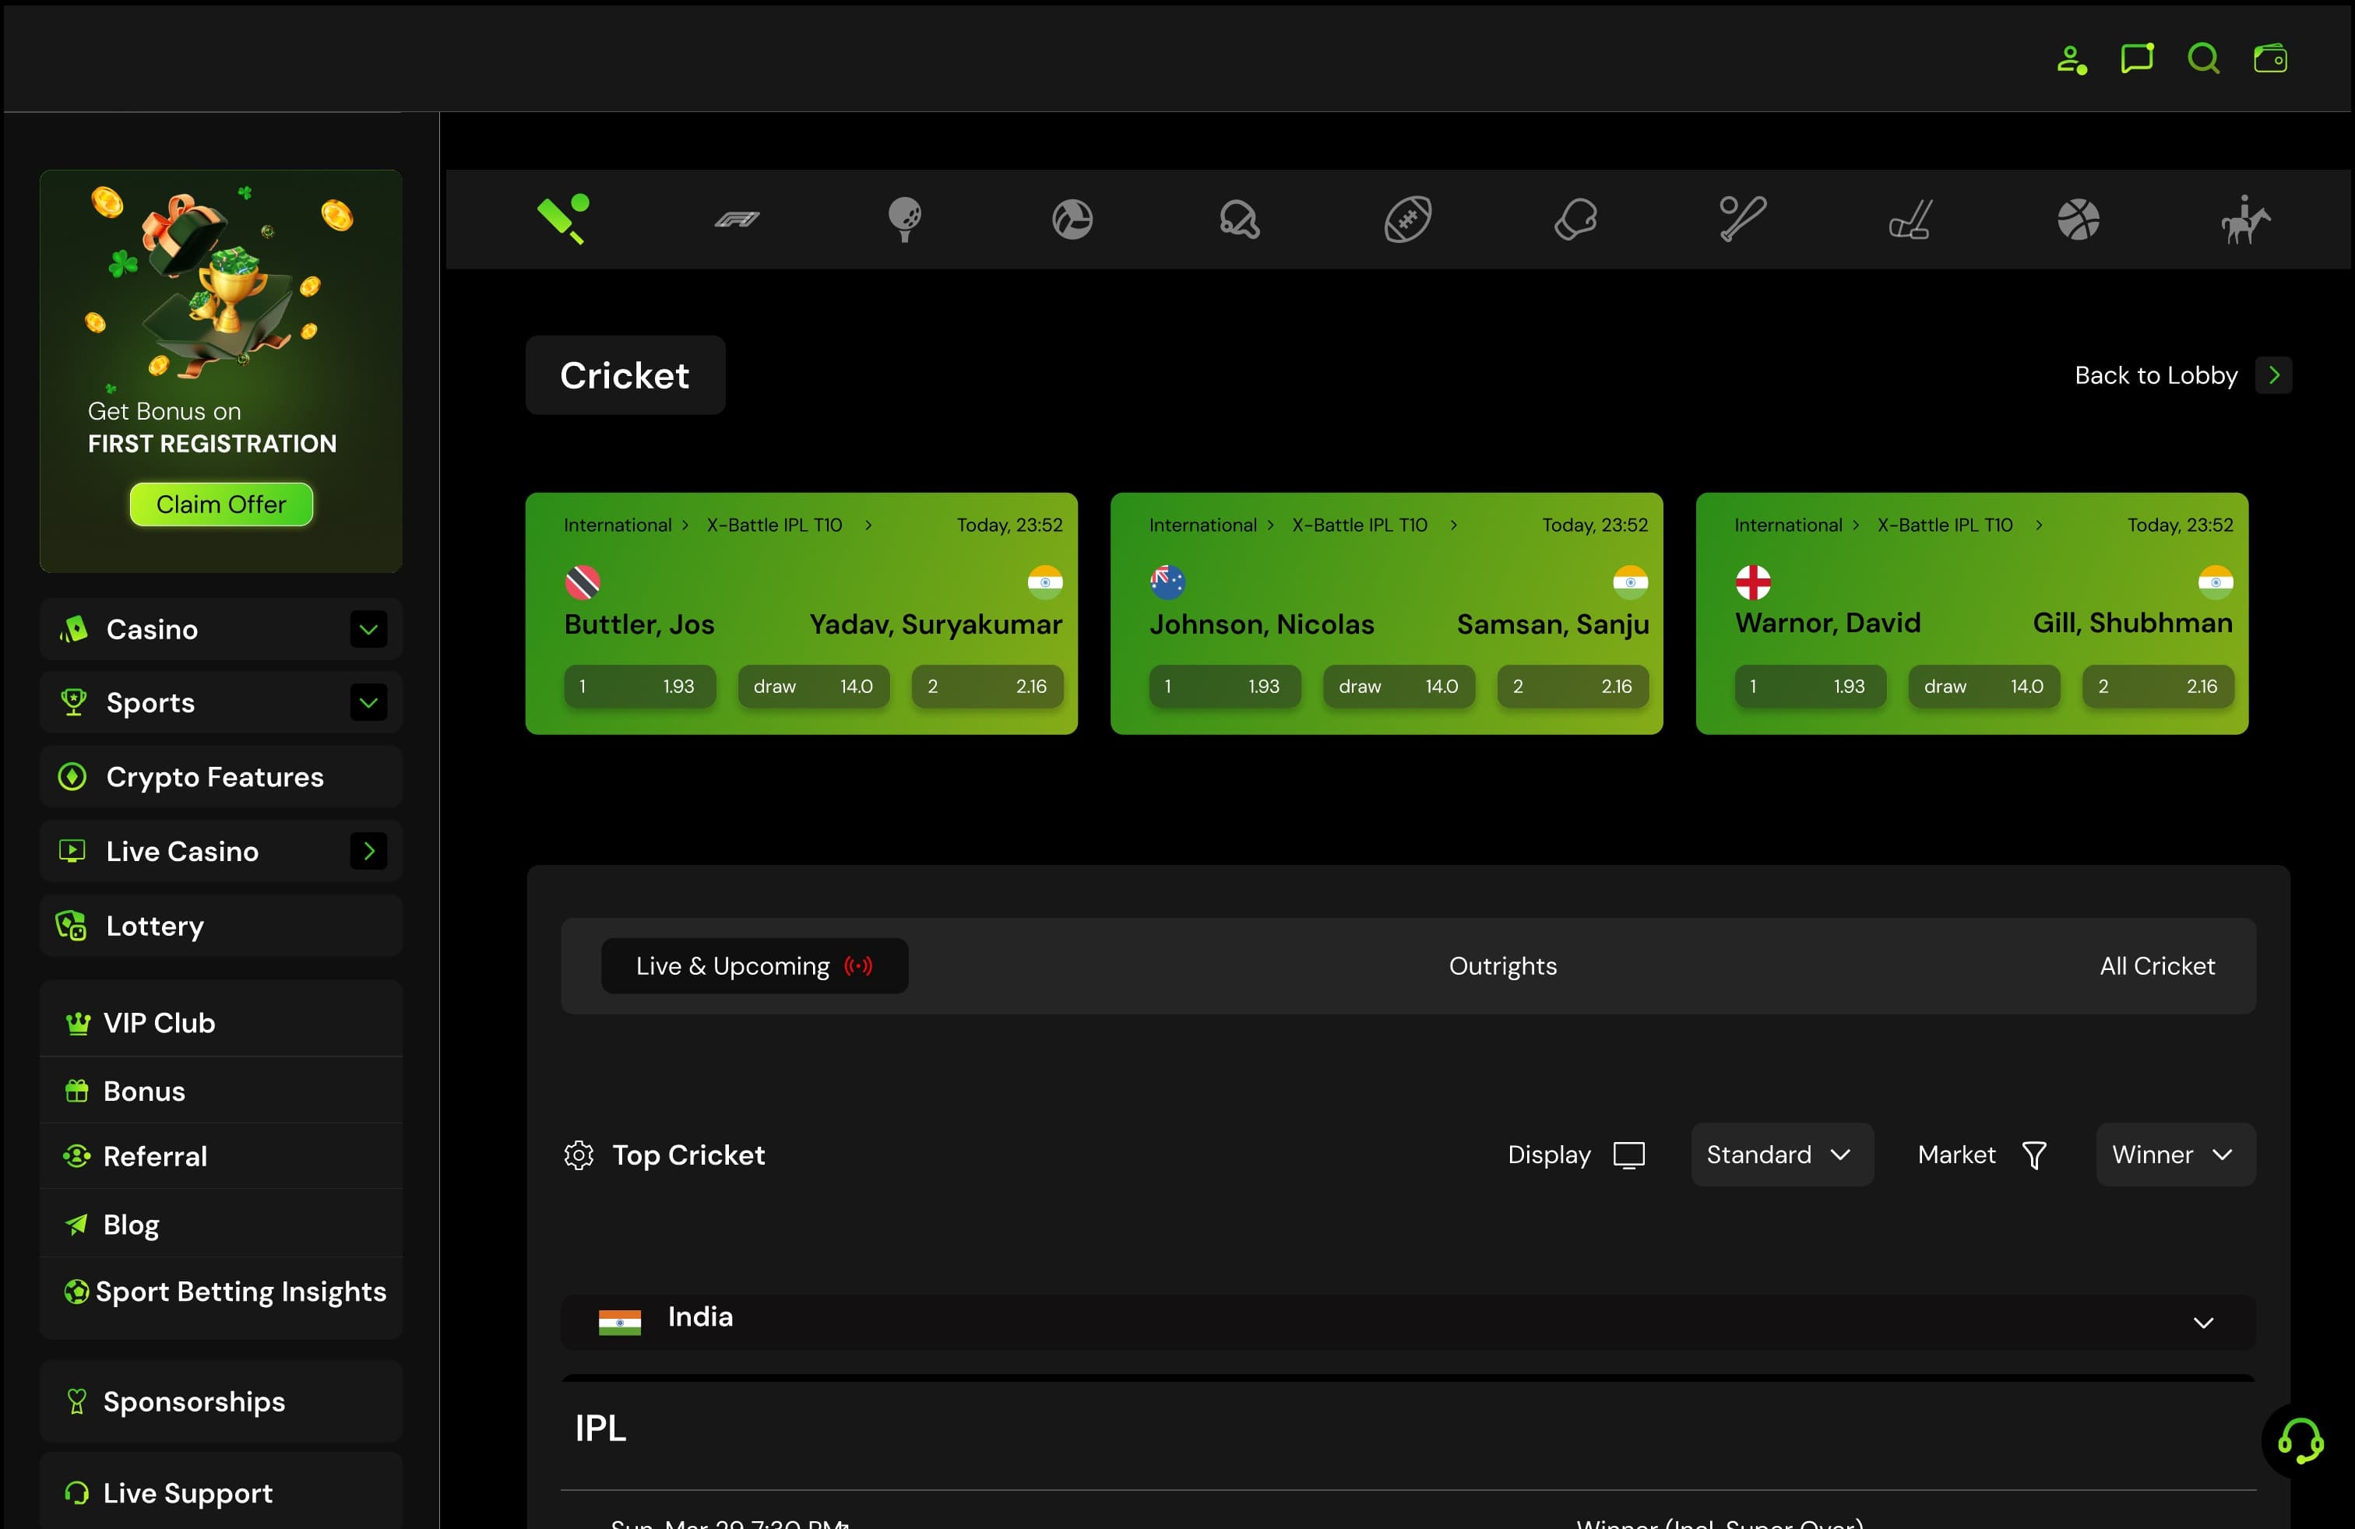Screen dimensions: 2355x1529
Task: Open the chat messages icon
Action: pyautogui.click(x=2136, y=58)
